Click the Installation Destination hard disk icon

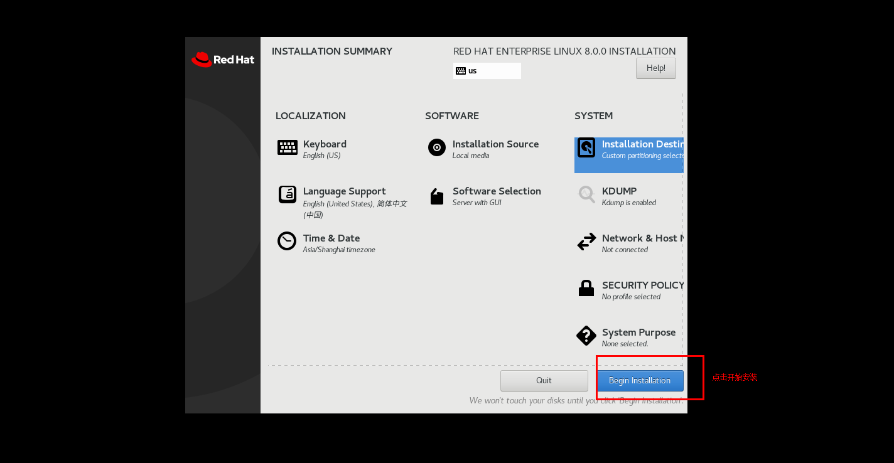pos(586,147)
